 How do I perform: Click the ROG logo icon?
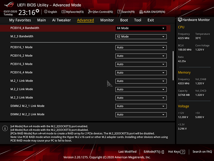click(9, 5)
